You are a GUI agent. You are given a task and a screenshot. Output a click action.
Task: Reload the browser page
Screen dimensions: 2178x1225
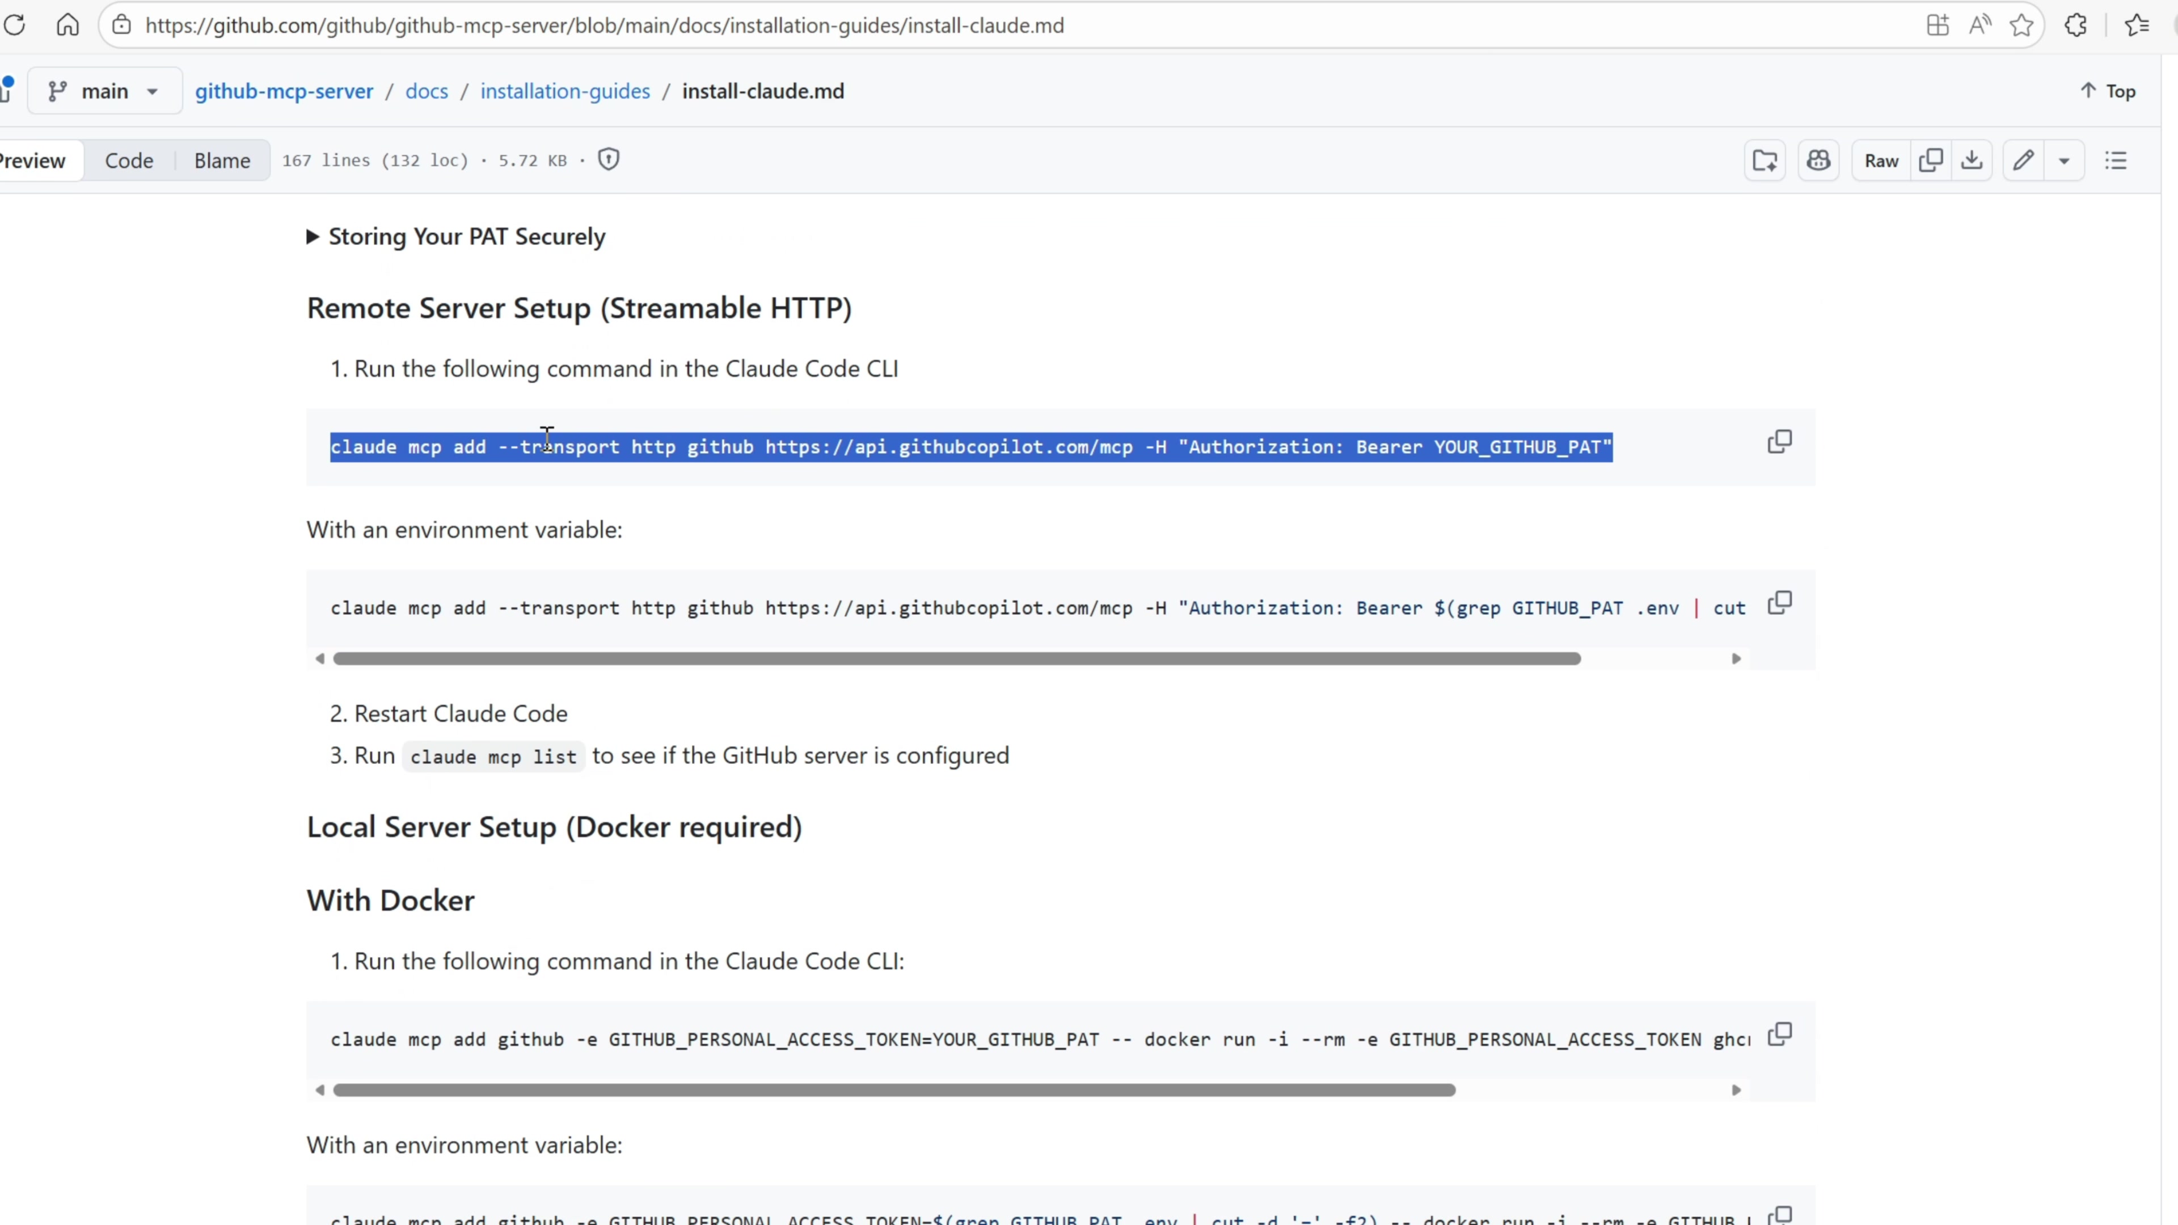14,26
